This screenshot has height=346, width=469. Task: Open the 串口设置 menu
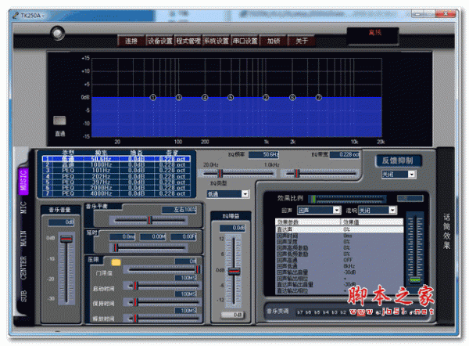(245, 41)
